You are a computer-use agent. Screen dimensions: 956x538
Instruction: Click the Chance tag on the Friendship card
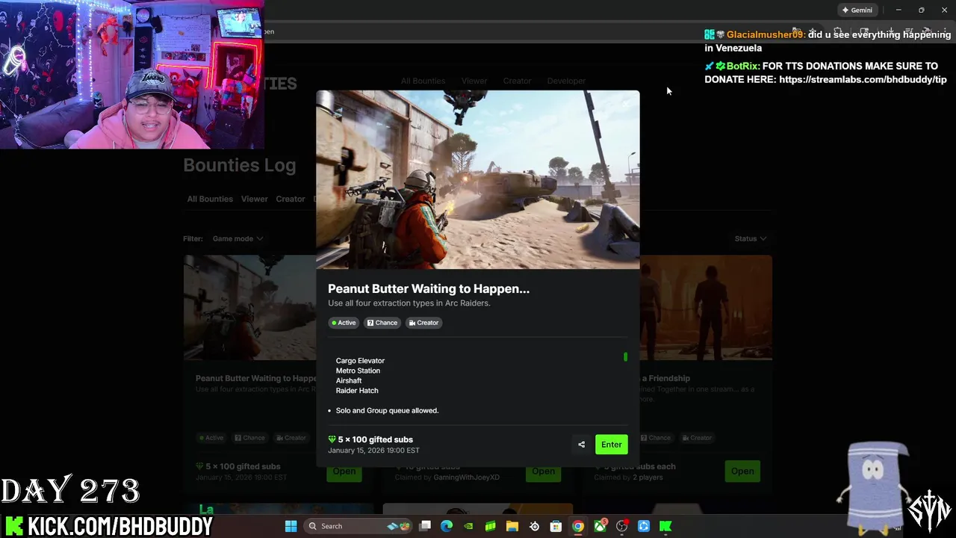pyautogui.click(x=655, y=438)
